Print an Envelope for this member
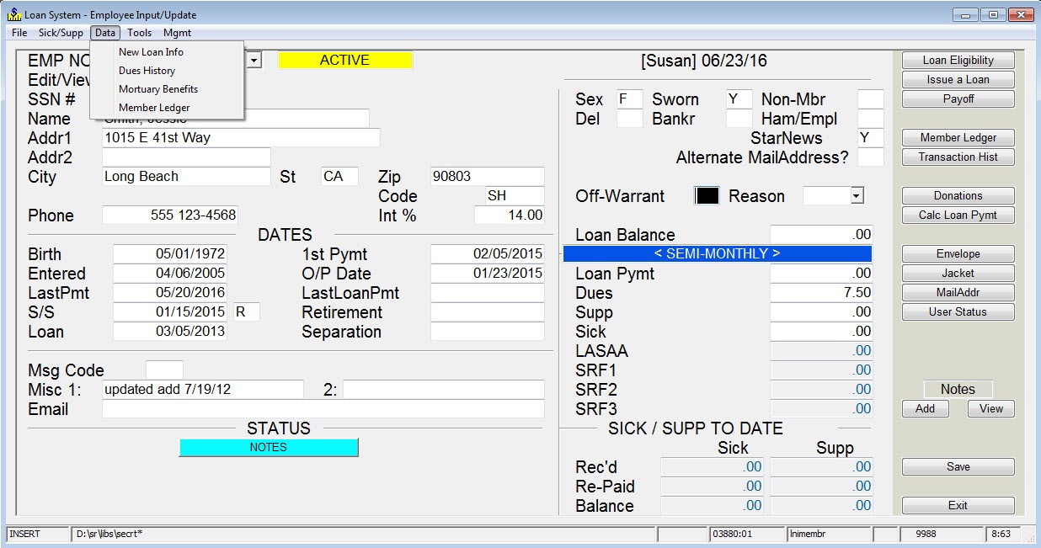The height and width of the screenshot is (548, 1041). 958,253
